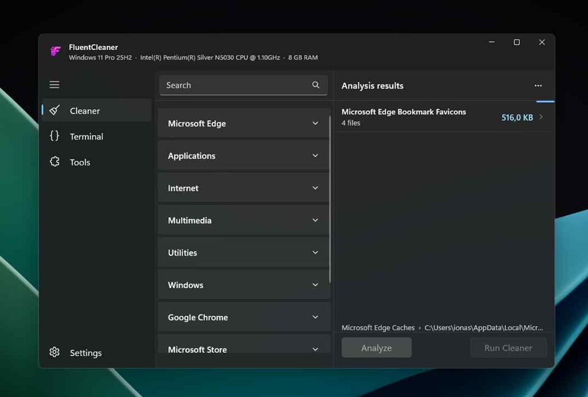Go to the Terminal page
This screenshot has height=397, width=588.
96,136
